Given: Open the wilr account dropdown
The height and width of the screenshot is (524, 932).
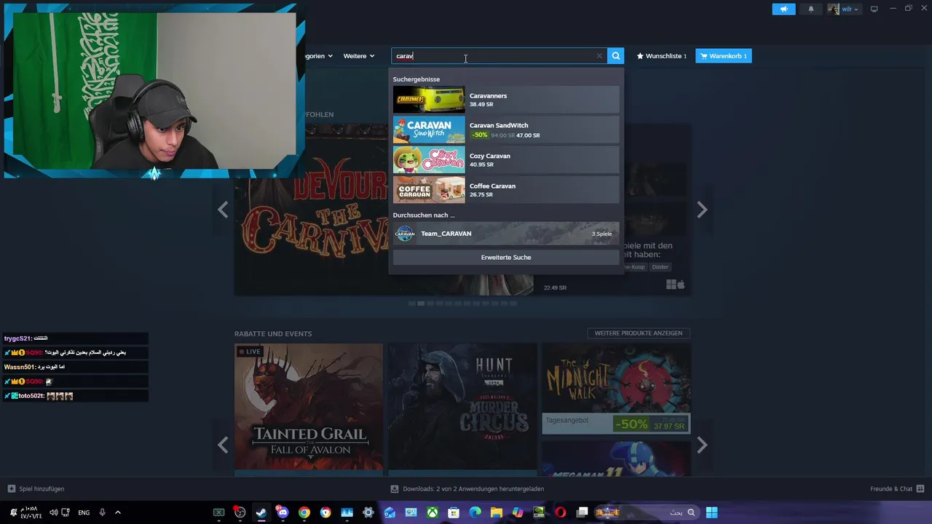Looking at the screenshot, I should pos(843,9).
